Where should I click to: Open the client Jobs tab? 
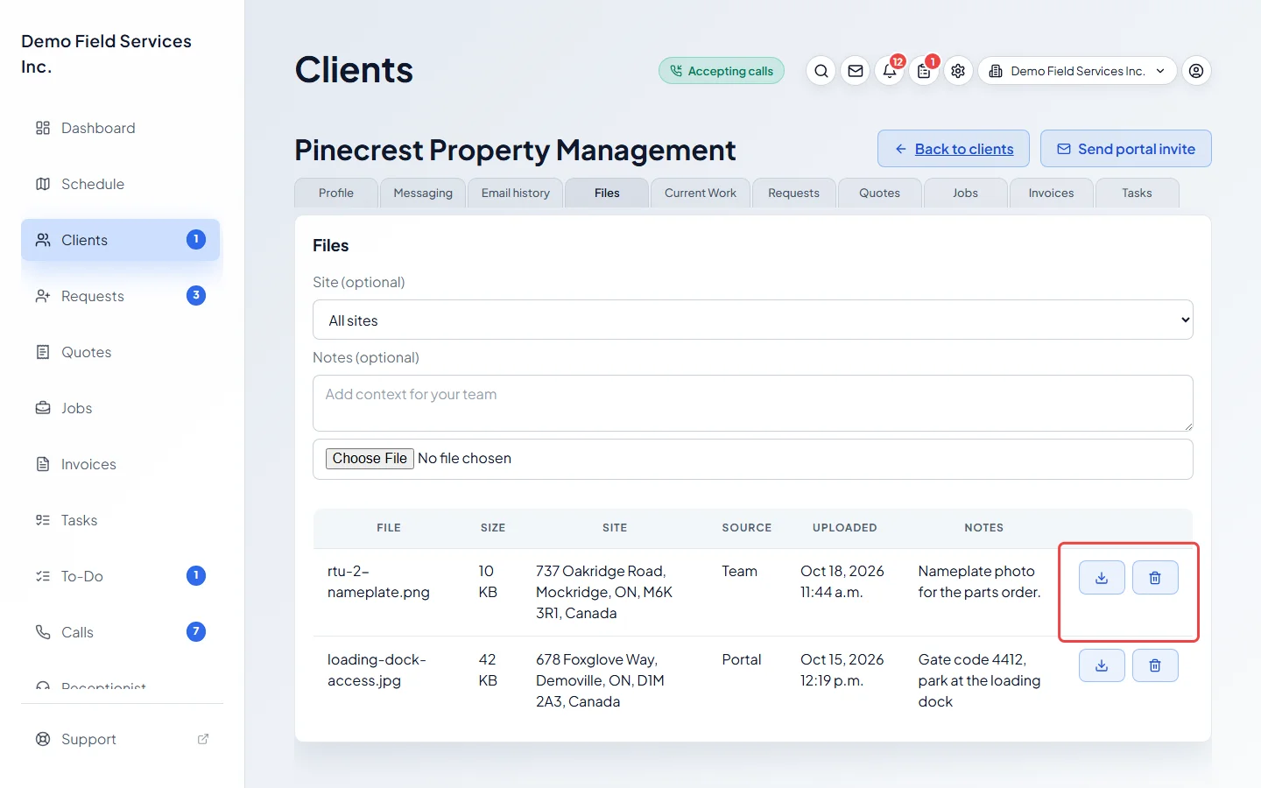(x=966, y=193)
